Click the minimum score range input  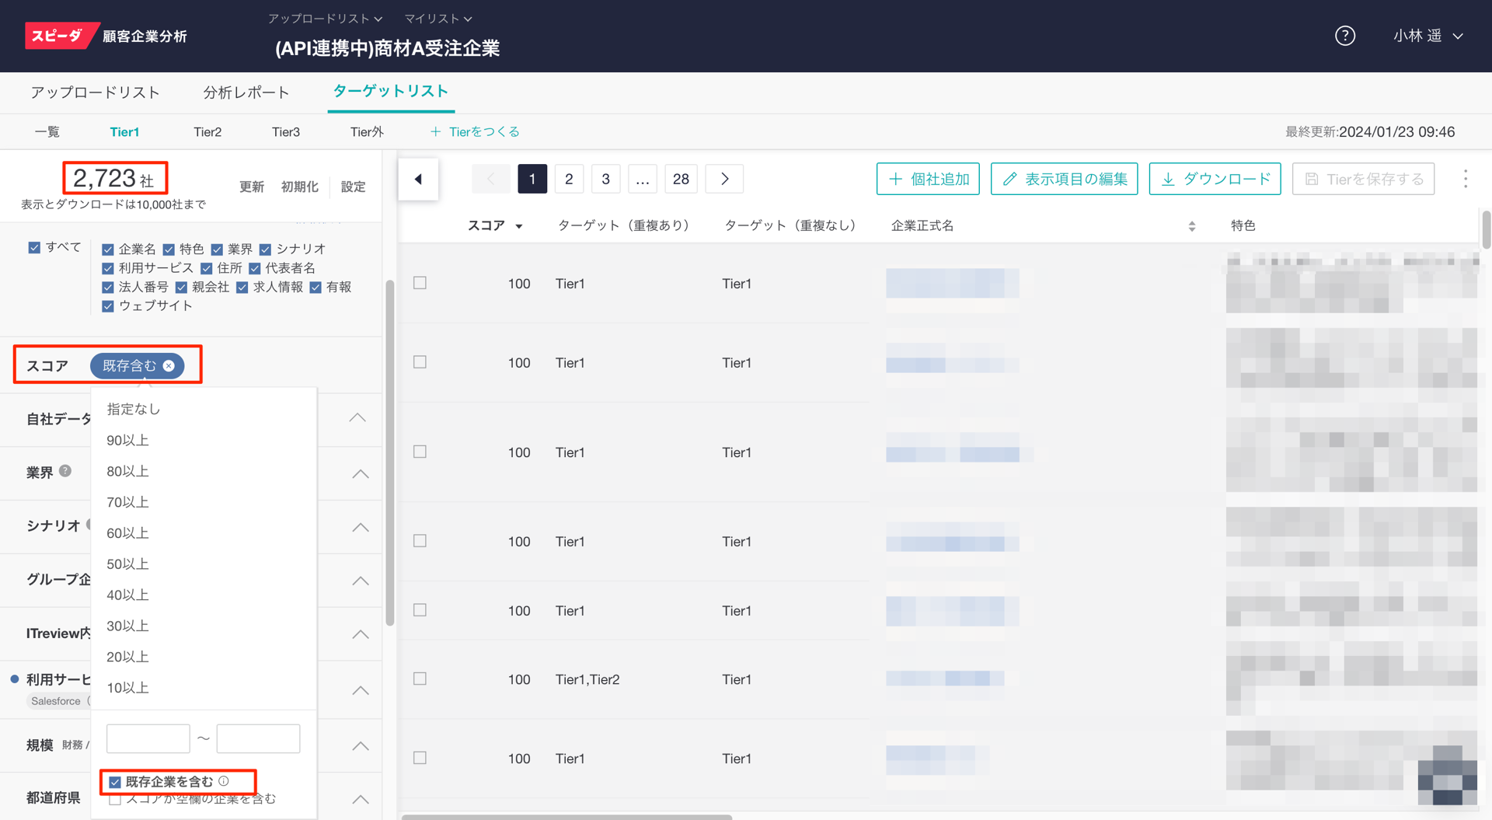(x=148, y=738)
